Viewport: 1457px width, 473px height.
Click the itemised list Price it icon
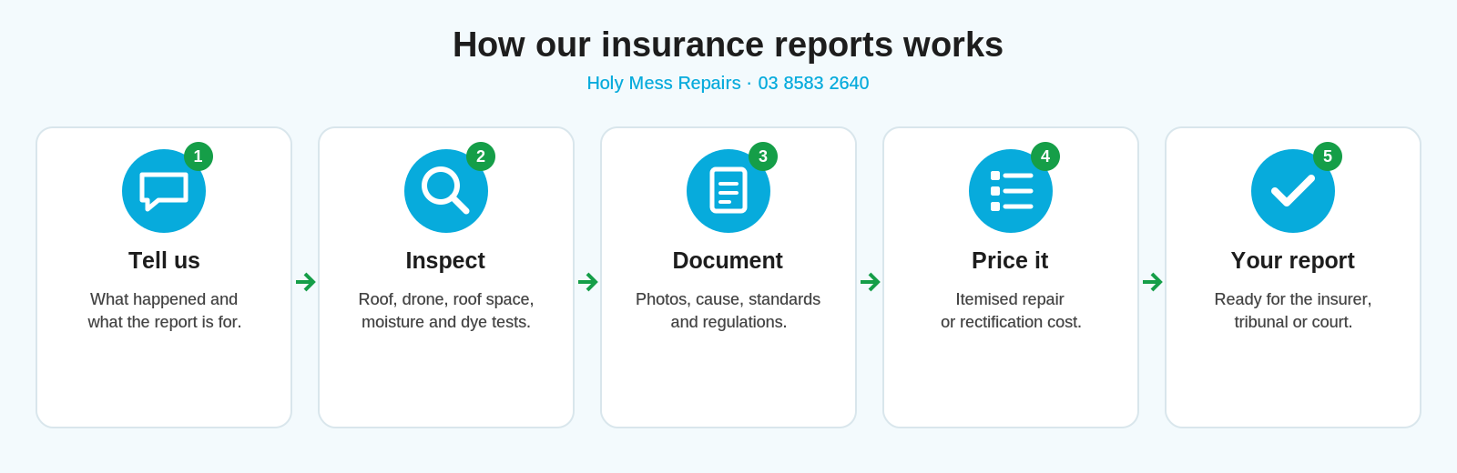1011,191
